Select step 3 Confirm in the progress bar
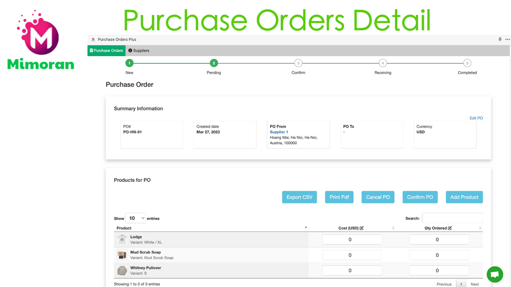This screenshot has width=511, height=287. point(298,63)
